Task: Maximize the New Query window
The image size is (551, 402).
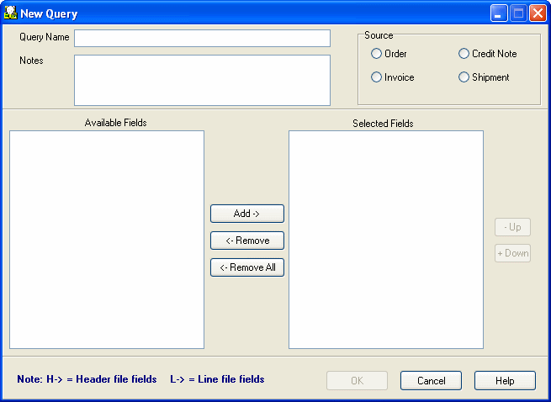Action: [x=518, y=13]
